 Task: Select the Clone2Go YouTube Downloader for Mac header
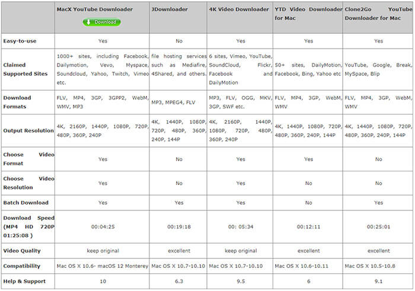pyautogui.click(x=378, y=14)
